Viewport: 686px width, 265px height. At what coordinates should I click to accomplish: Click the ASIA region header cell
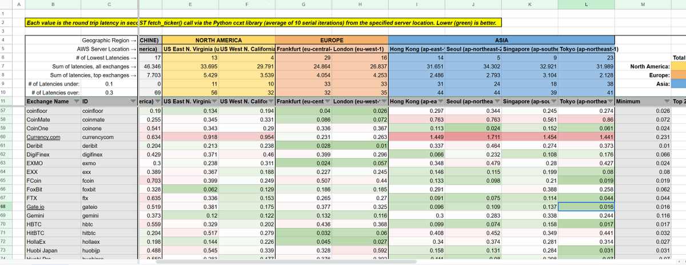click(x=501, y=41)
